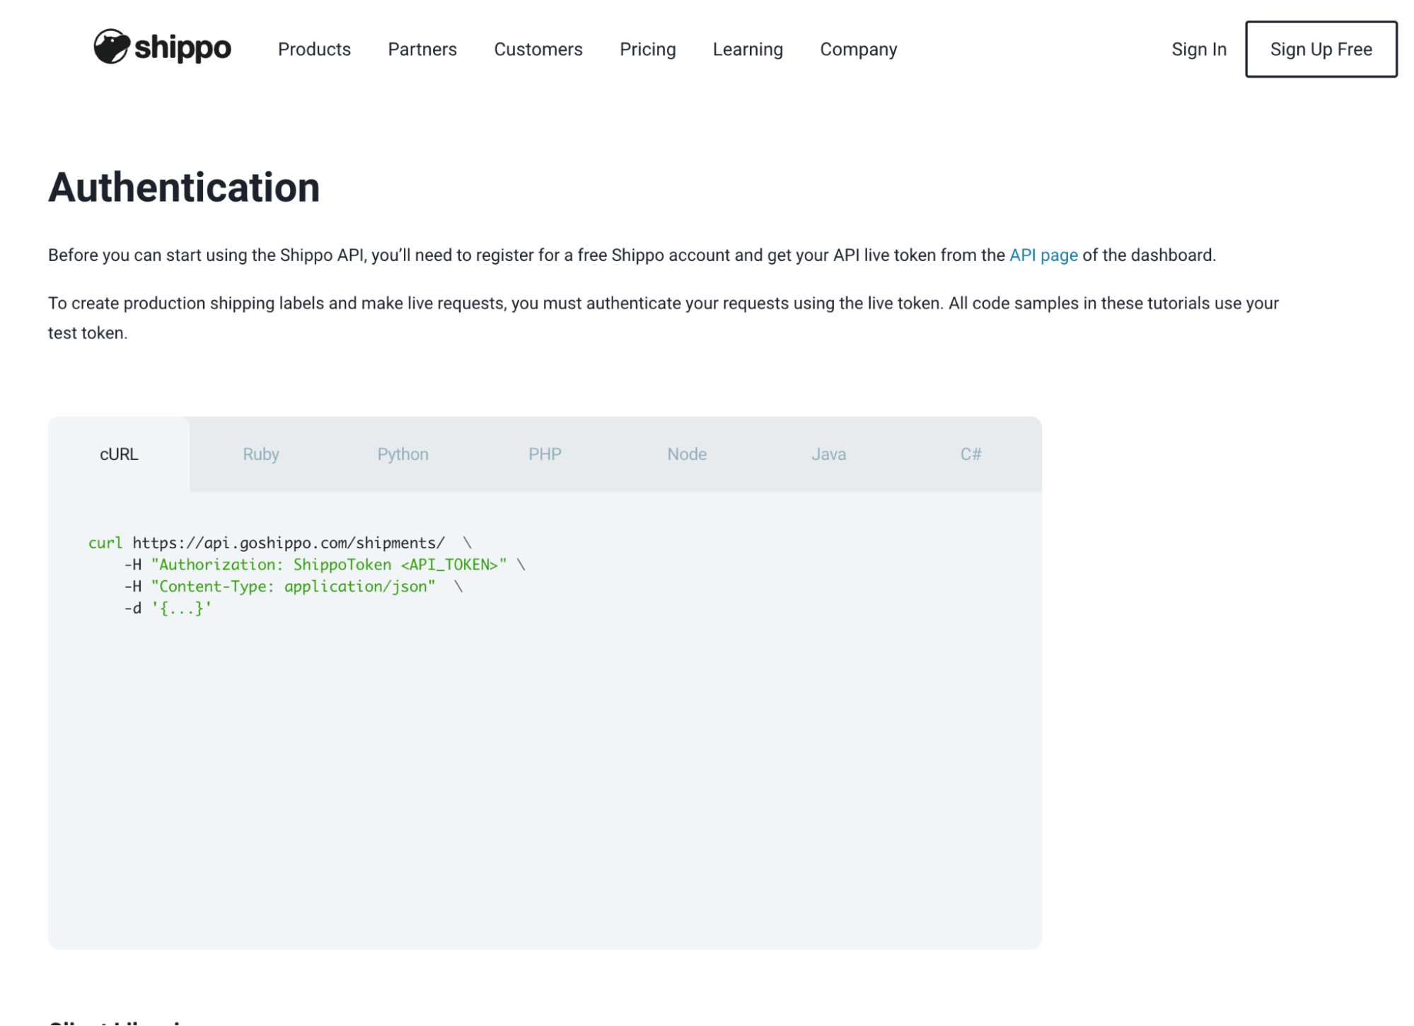This screenshot has width=1414, height=1026.
Task: Click the Sign Up Free button
Action: 1321,50
